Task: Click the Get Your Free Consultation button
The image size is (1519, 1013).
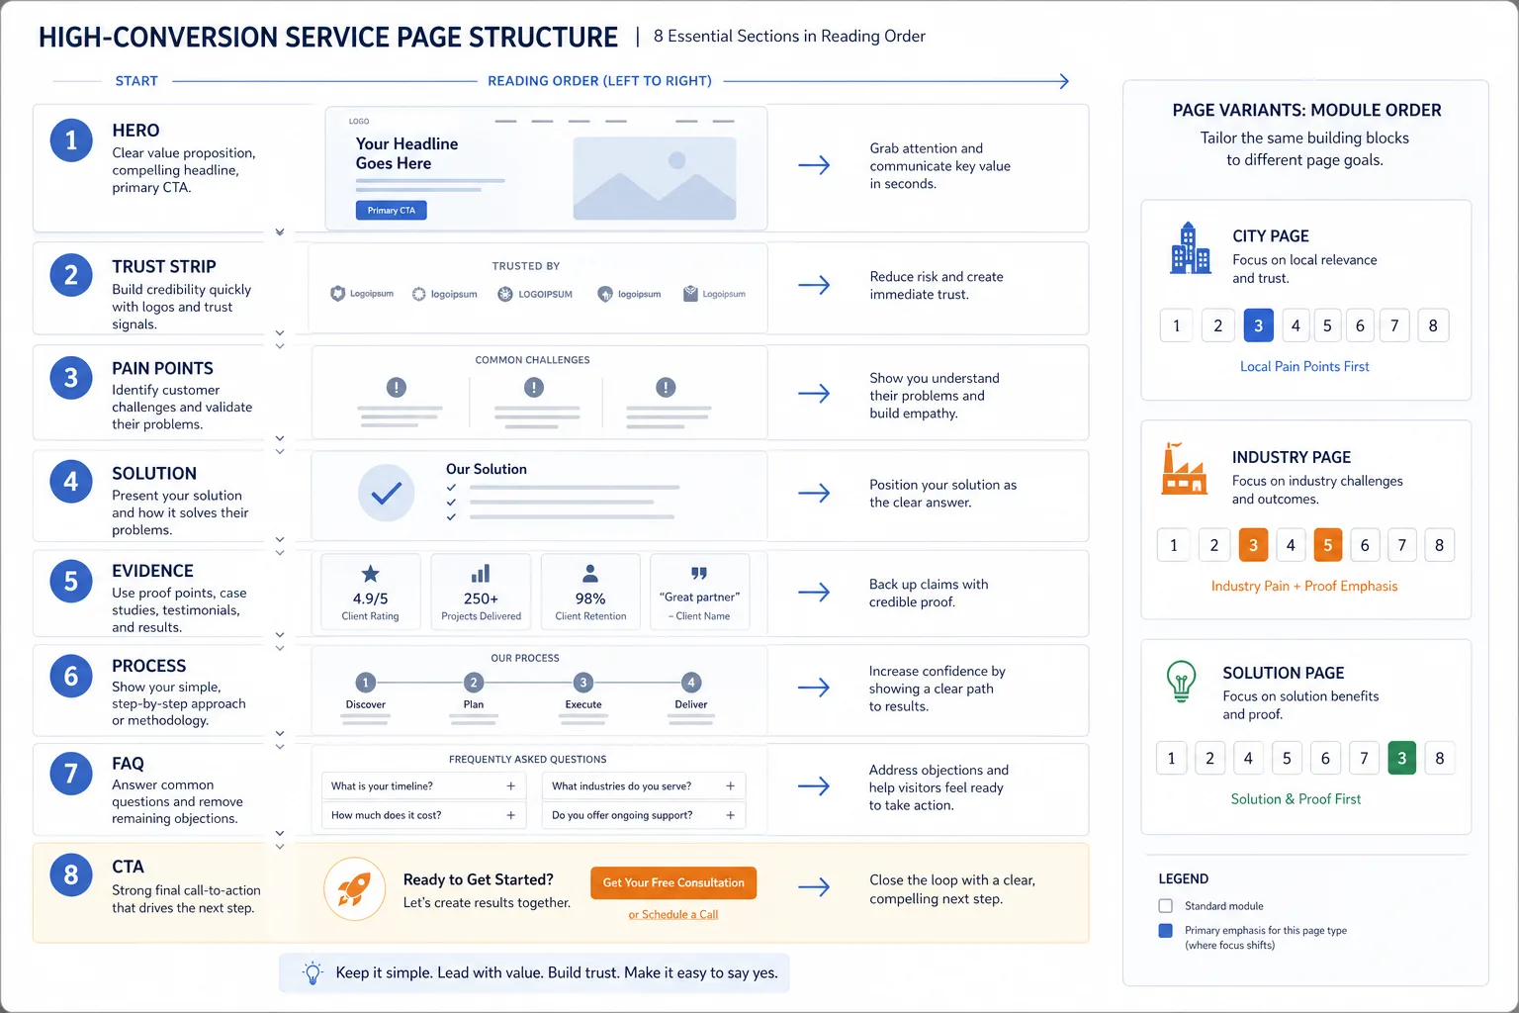Action: (673, 882)
